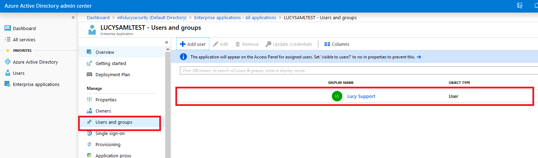Screen dimensions: 538x158
Task: Click the key Update Credentials icon
Action: click(268, 44)
